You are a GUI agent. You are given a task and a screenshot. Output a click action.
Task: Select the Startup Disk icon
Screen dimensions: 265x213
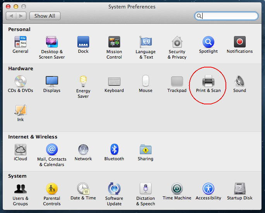tap(239, 189)
